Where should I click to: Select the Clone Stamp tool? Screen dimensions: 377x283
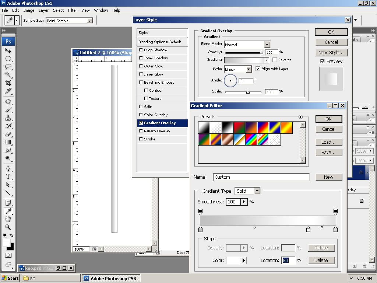(8, 118)
